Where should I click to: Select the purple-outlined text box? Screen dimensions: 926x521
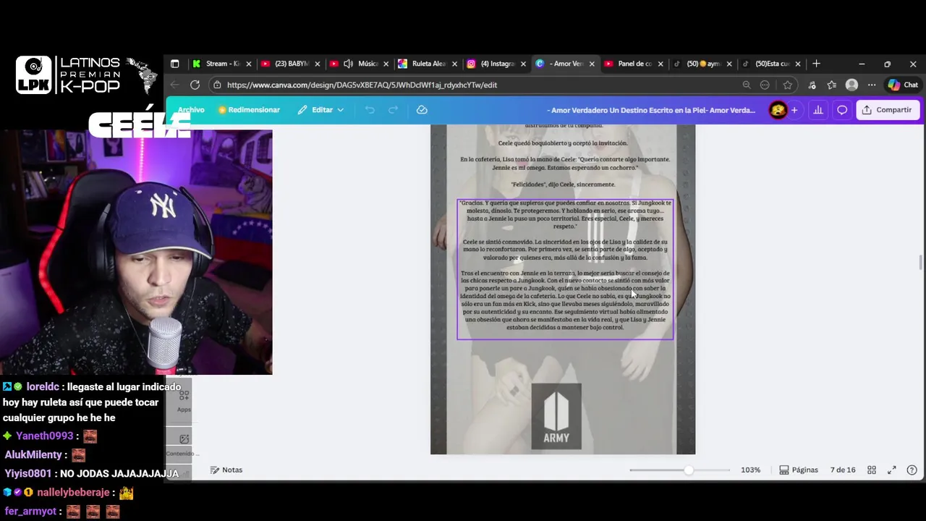pyautogui.click(x=565, y=269)
